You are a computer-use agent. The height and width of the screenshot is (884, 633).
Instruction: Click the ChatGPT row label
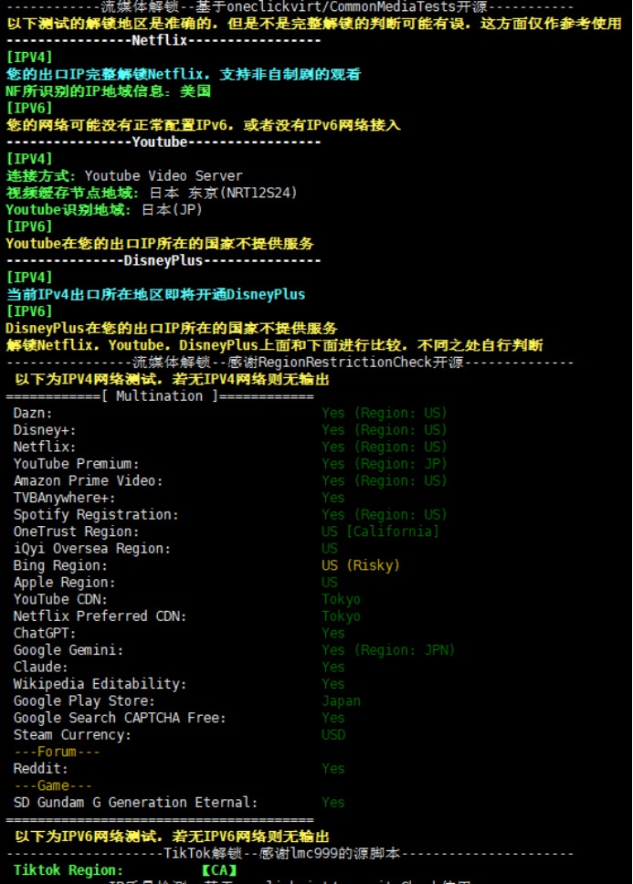point(45,633)
